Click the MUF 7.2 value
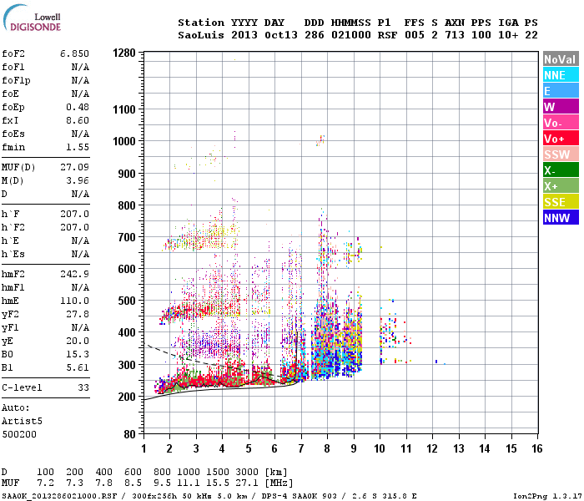 pyautogui.click(x=45, y=483)
